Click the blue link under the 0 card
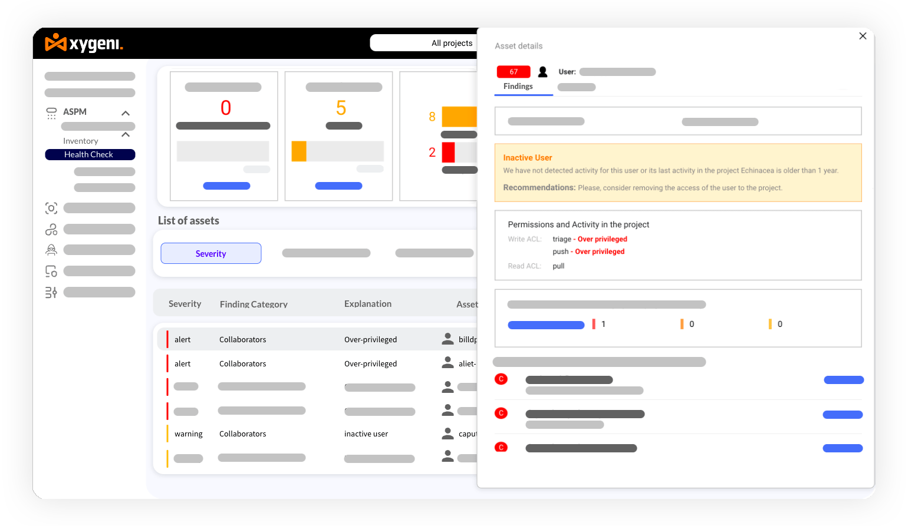 [x=226, y=186]
